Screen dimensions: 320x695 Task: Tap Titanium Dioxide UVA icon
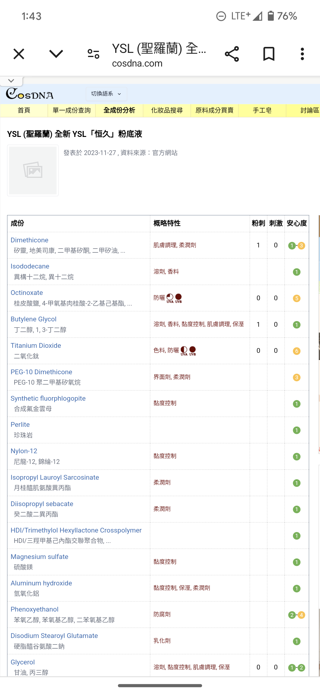click(184, 351)
